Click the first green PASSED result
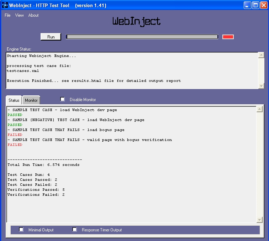Image resolution: width=269 pixels, height=241 pixels. (15, 115)
